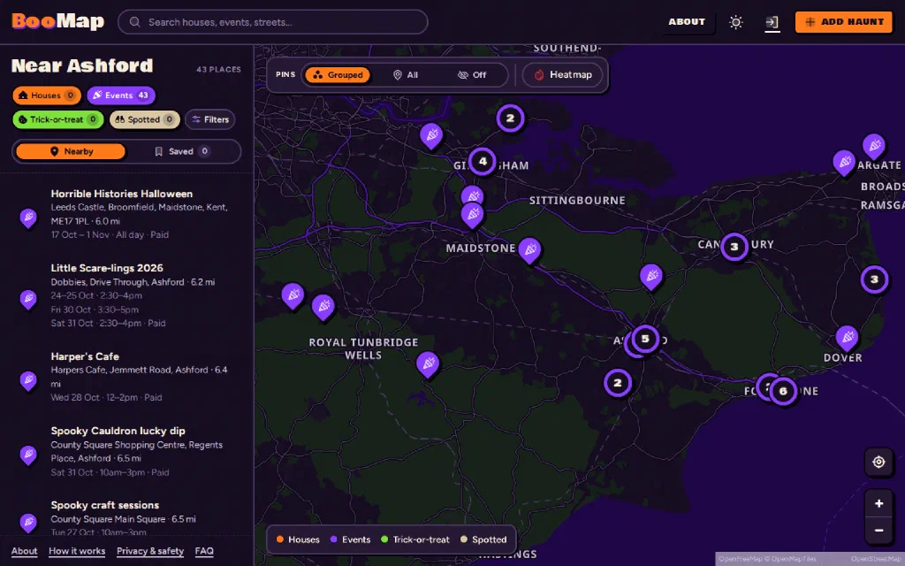This screenshot has width=905, height=566.
Task: Click the Spotted entry in map legend
Action: [483, 539]
